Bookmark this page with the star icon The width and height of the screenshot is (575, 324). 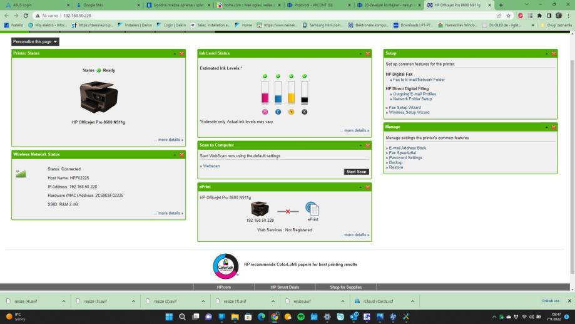click(508, 16)
